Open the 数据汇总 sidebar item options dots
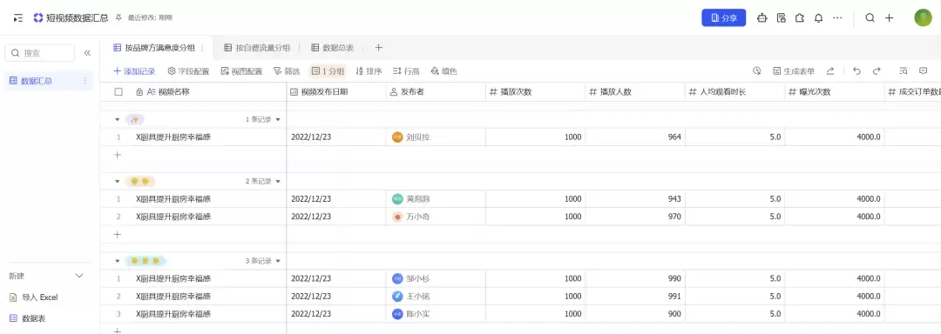Viewport: 941px width, 334px height. click(85, 81)
